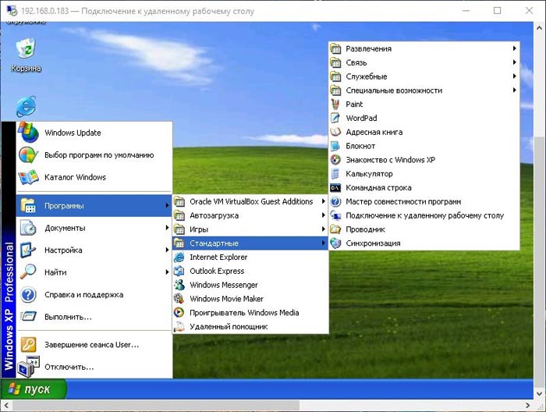This screenshot has height=412, width=546.
Task: Launch WordPad from its icon
Action: pyautogui.click(x=335, y=118)
